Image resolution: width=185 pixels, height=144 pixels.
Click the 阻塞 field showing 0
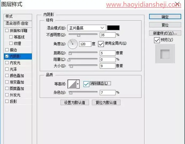[107, 60]
